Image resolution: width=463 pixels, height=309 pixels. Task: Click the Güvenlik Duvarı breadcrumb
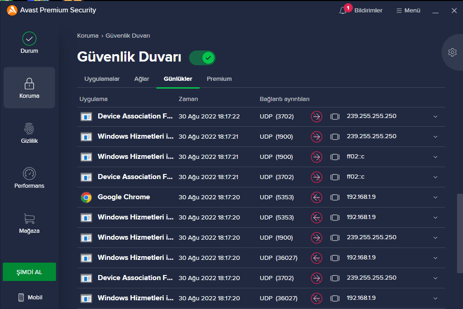point(128,36)
